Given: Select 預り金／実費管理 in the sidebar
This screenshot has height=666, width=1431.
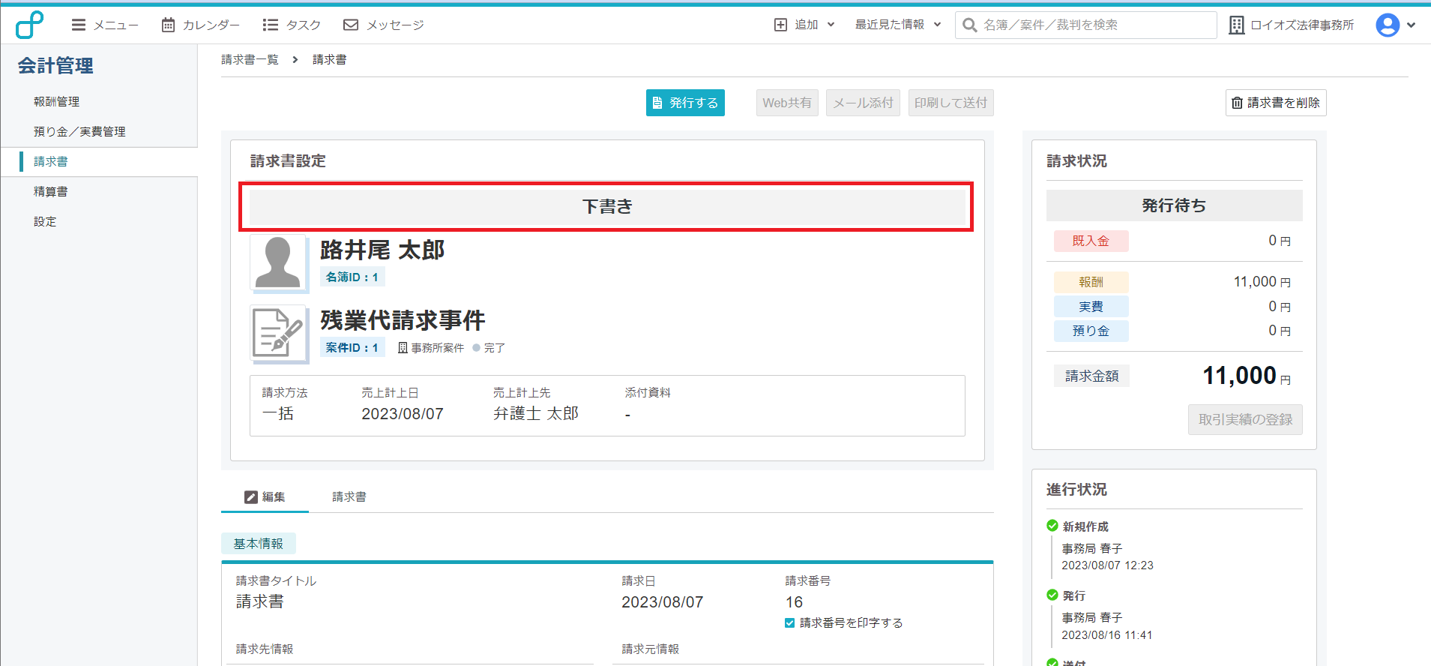Looking at the screenshot, I should point(79,131).
